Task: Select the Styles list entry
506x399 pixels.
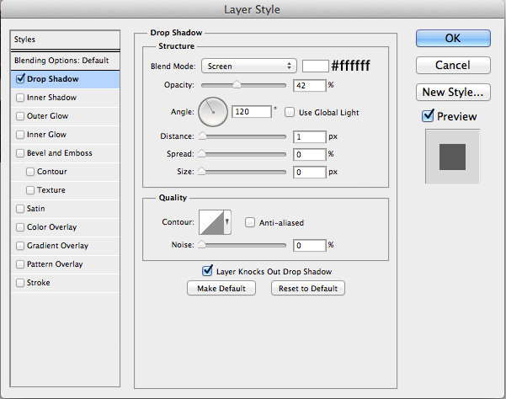Action: [65, 40]
